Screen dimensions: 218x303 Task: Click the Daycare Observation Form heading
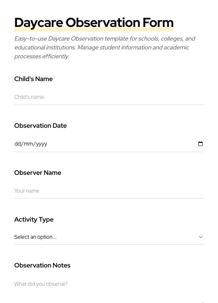(94, 23)
